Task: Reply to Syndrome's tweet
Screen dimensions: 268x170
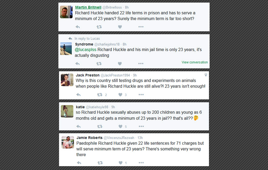Action: [x=78, y=64]
